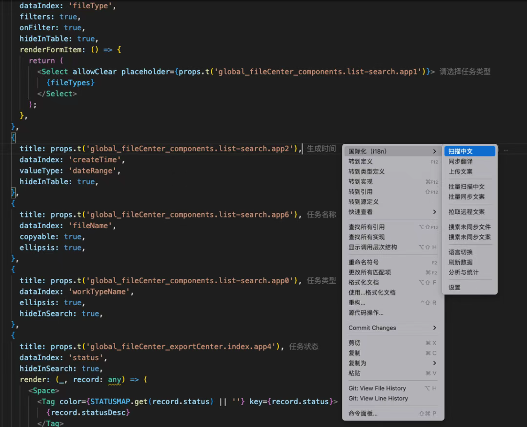527x427 pixels.
Task: Click the 请选择任务类型 inline hint
Action: tap(465, 72)
